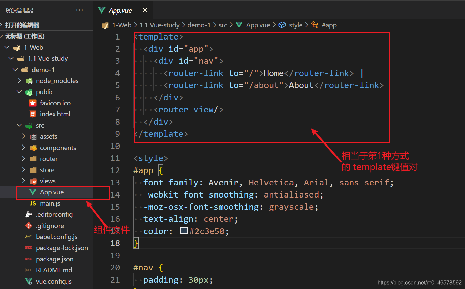Expand the node_modules folder chevron
The image size is (465, 289).
click(x=19, y=81)
